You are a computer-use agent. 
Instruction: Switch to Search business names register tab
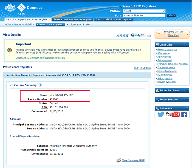click(x=73, y=19)
